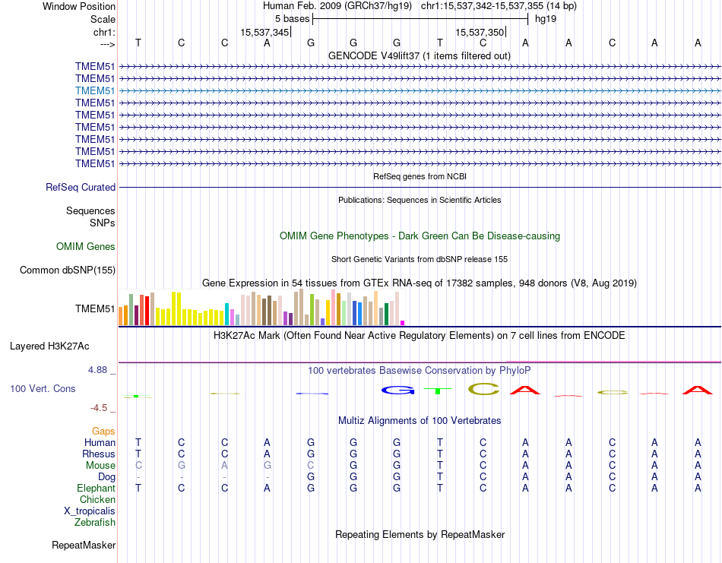This screenshot has width=722, height=563.
Task: Click the cyan bar in GTEx chart
Action: [x=227, y=315]
